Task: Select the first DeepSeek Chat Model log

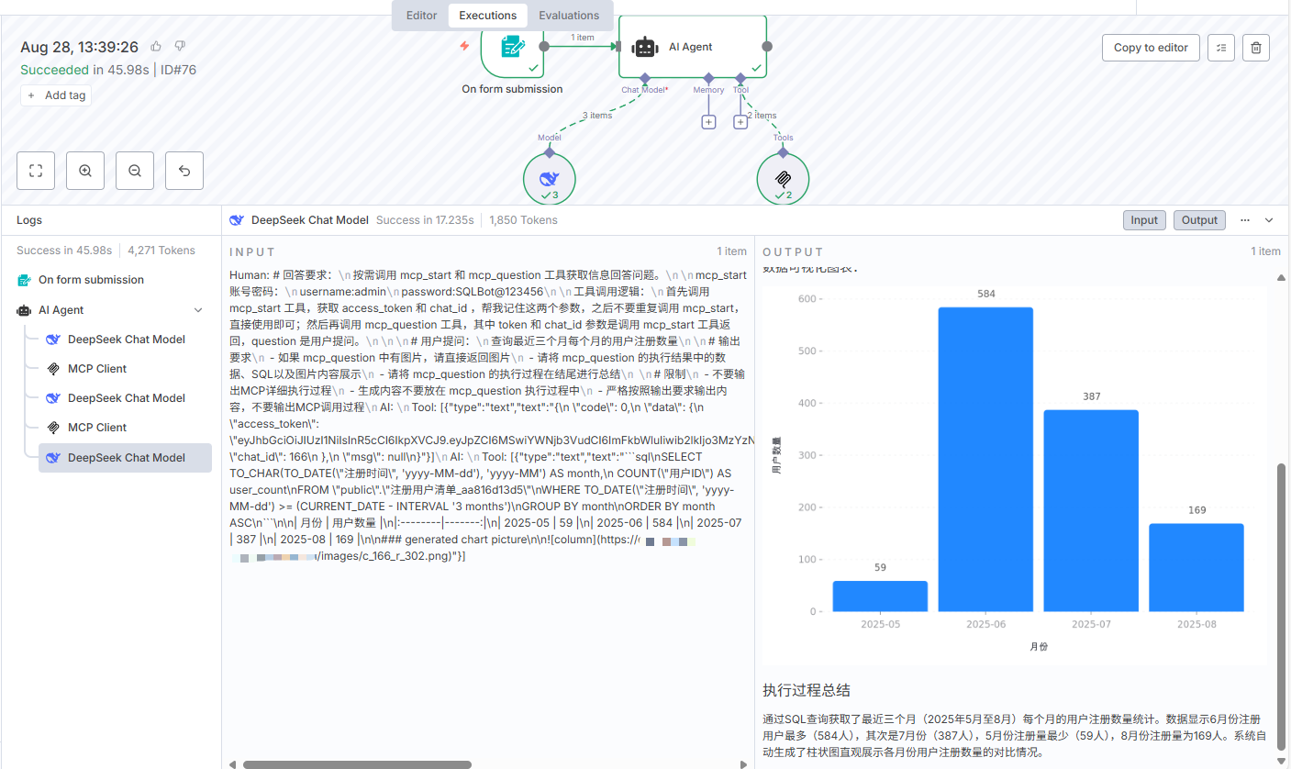Action: click(126, 340)
